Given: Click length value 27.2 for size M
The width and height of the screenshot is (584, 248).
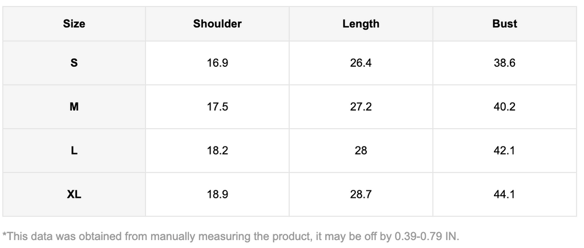Looking at the screenshot, I should (361, 107).
